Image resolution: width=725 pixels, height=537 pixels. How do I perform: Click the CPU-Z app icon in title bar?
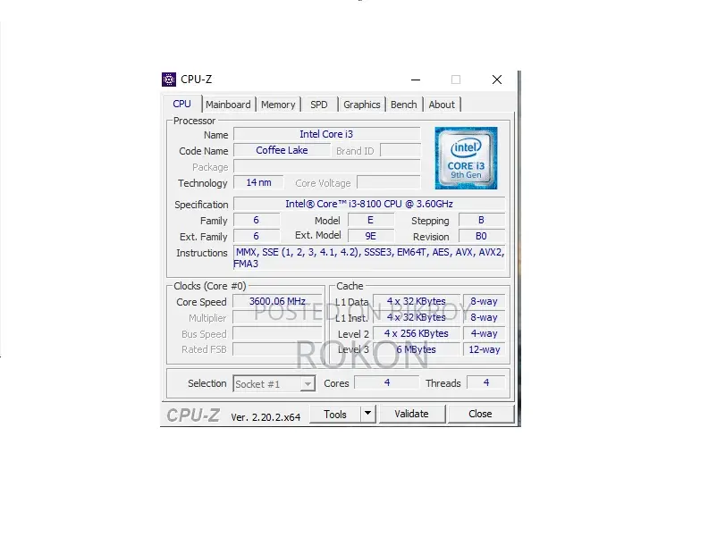(x=169, y=80)
